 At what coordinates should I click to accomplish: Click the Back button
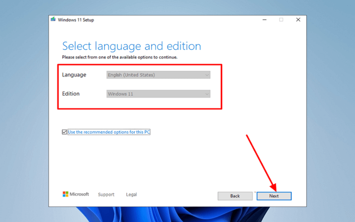235,196
